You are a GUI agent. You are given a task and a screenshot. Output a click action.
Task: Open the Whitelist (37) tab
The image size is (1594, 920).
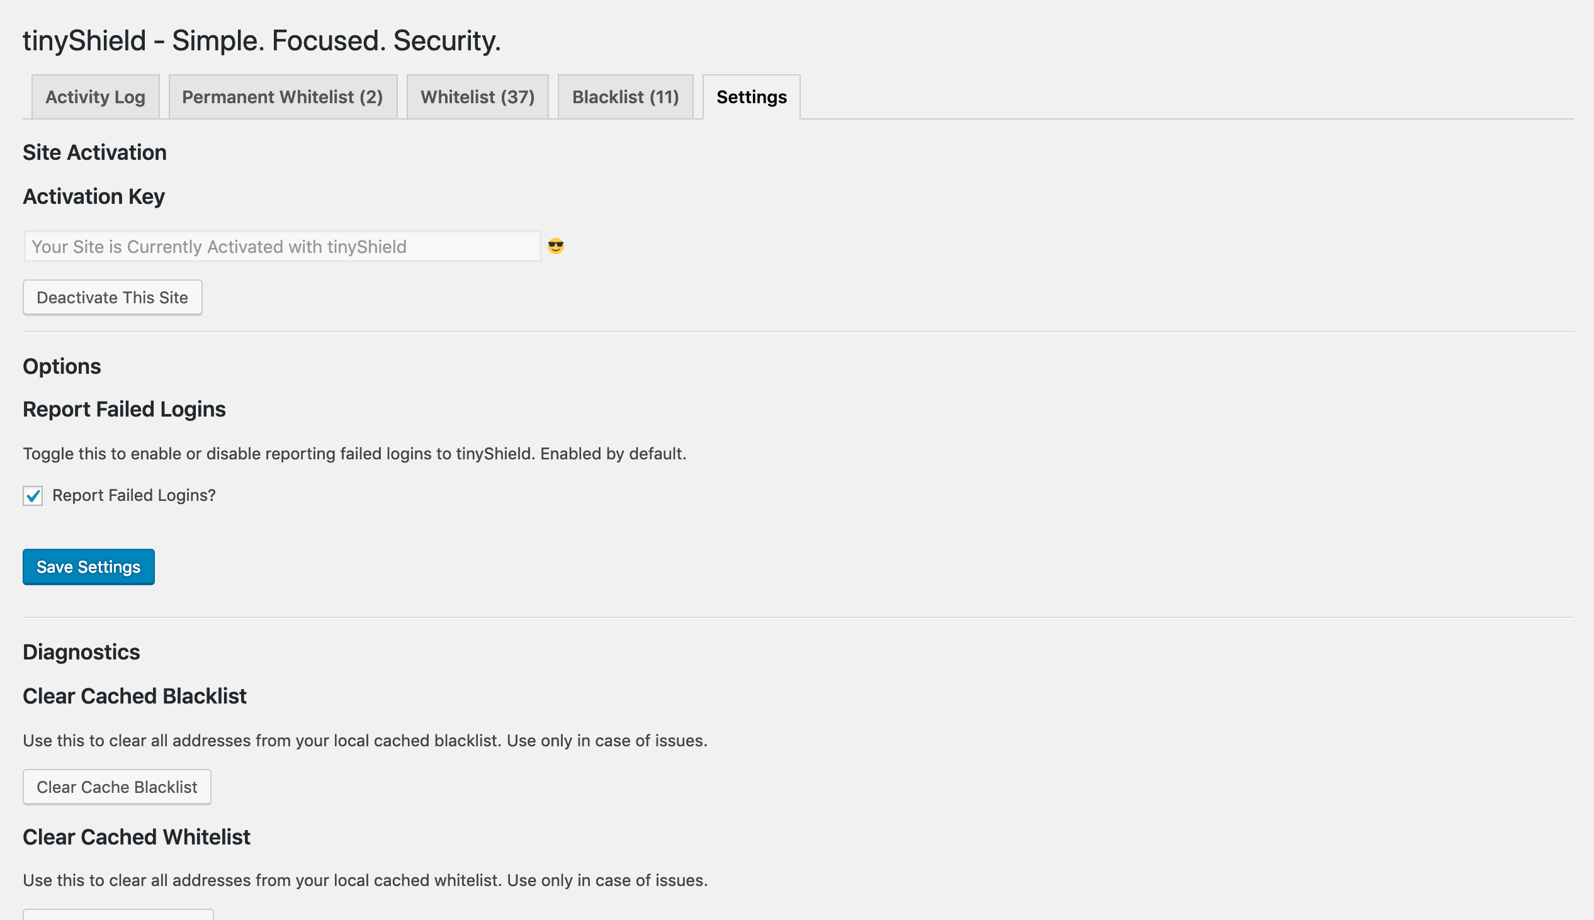click(478, 97)
